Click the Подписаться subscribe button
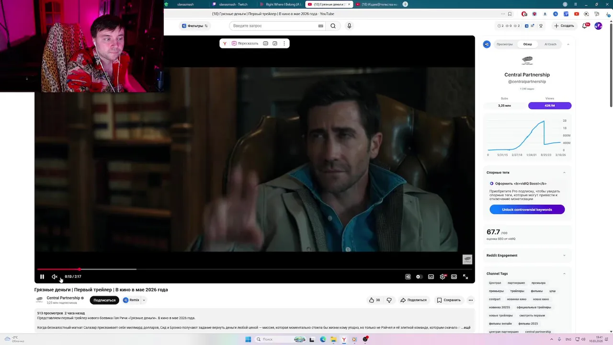This screenshot has width=613, height=345. (104, 300)
